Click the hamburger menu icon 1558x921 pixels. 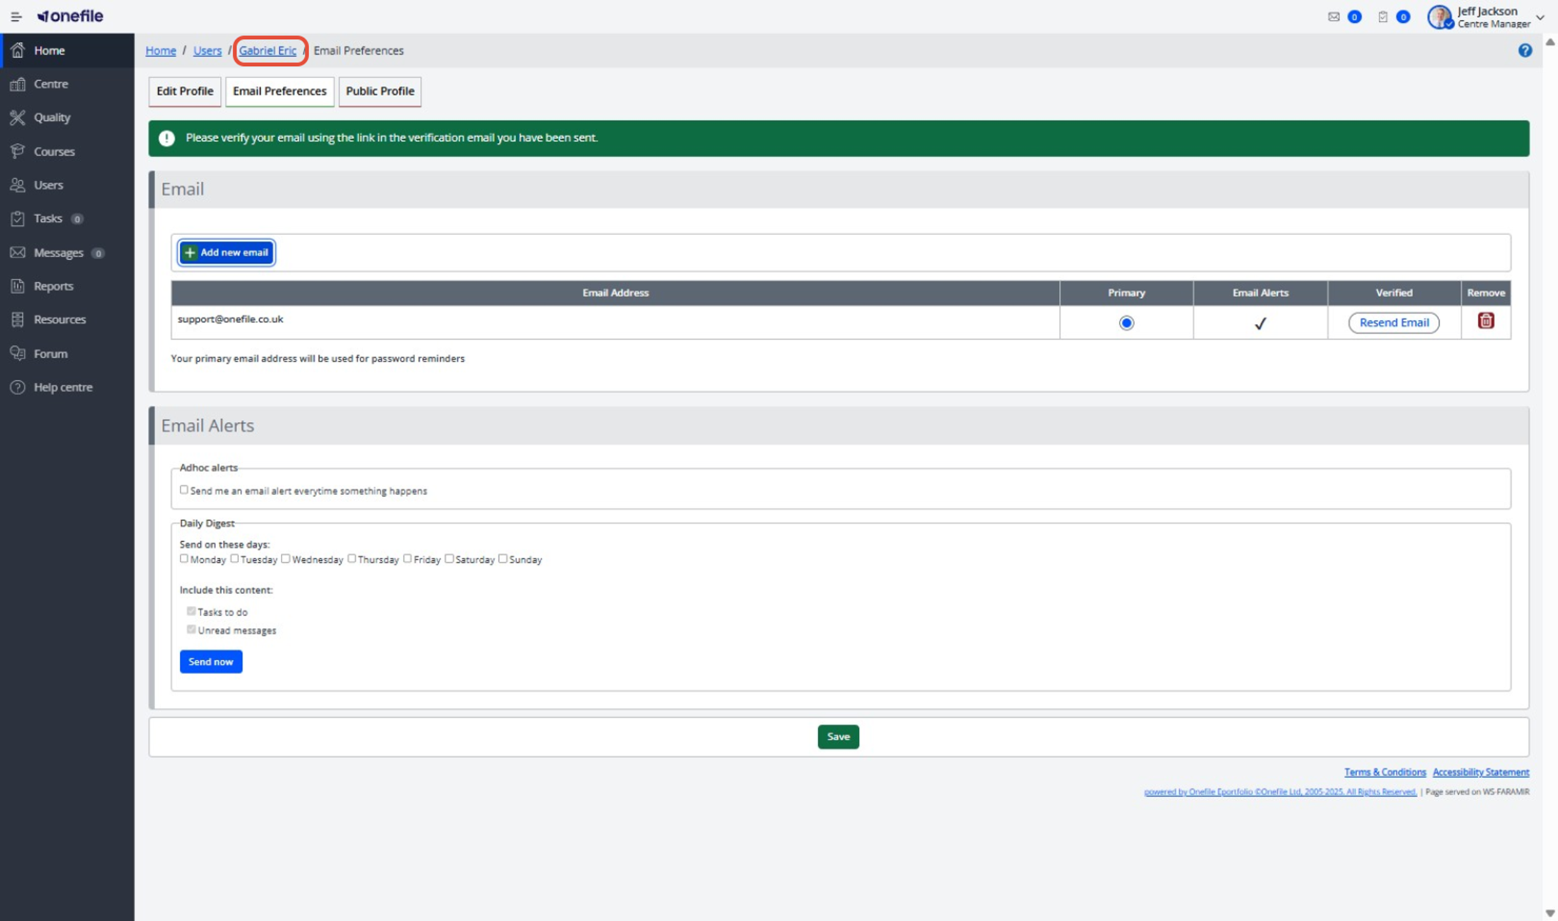(x=16, y=17)
